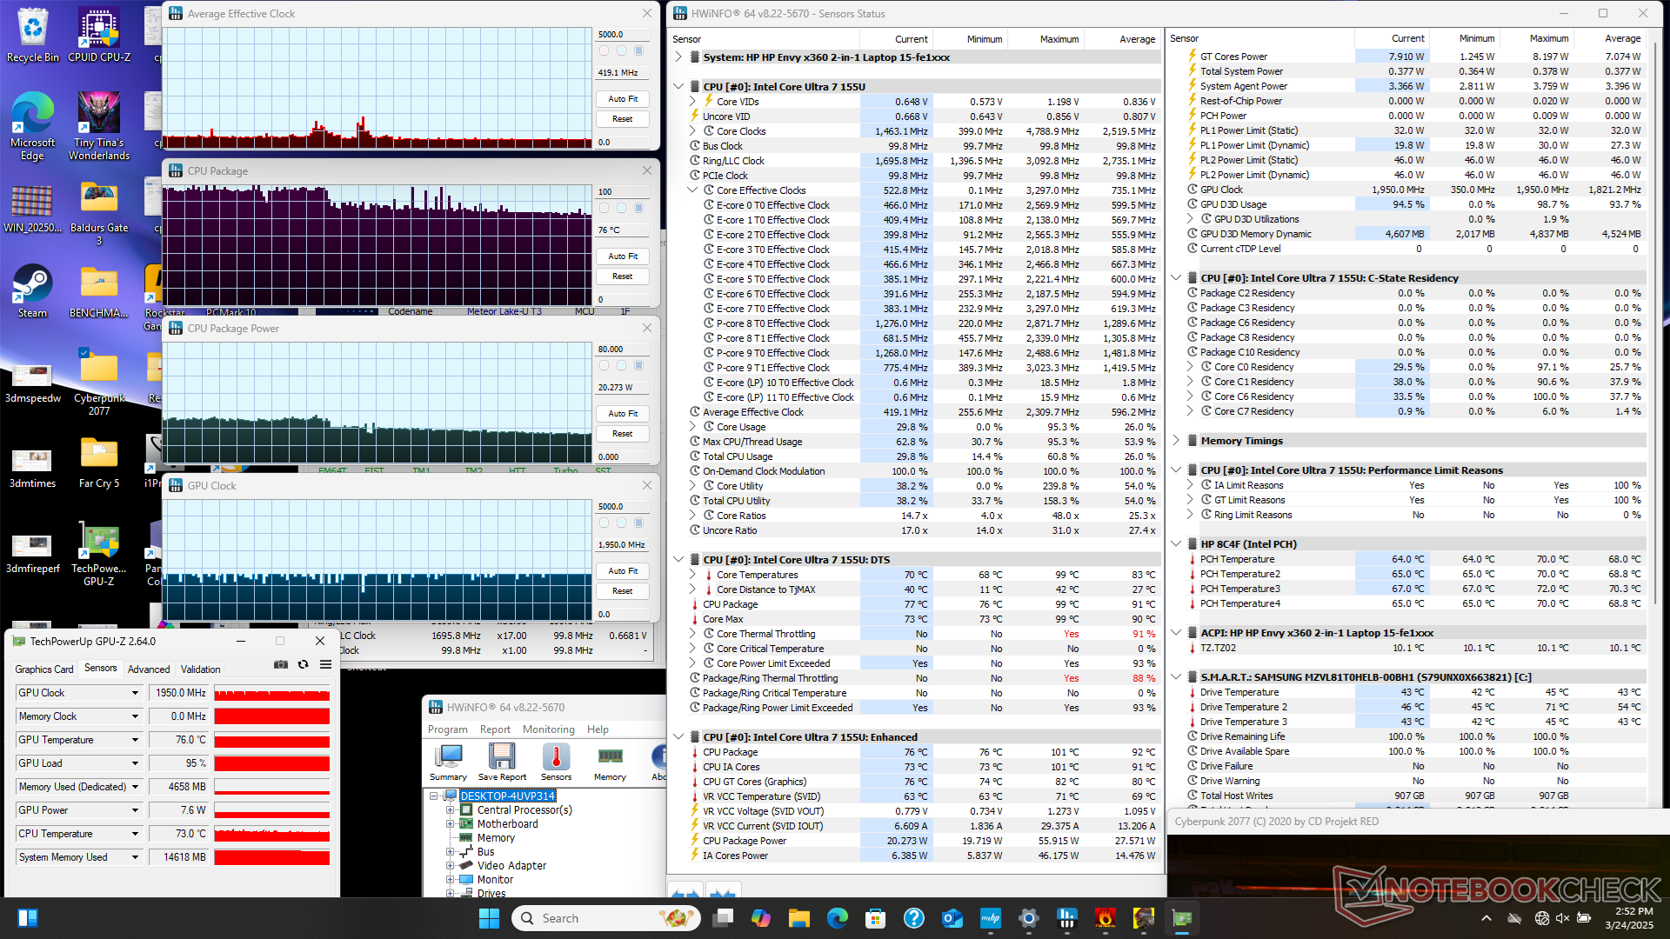This screenshot has height=939, width=1670.
Task: Expand the System: HP Envy x360 sensor group
Action: pyautogui.click(x=678, y=57)
